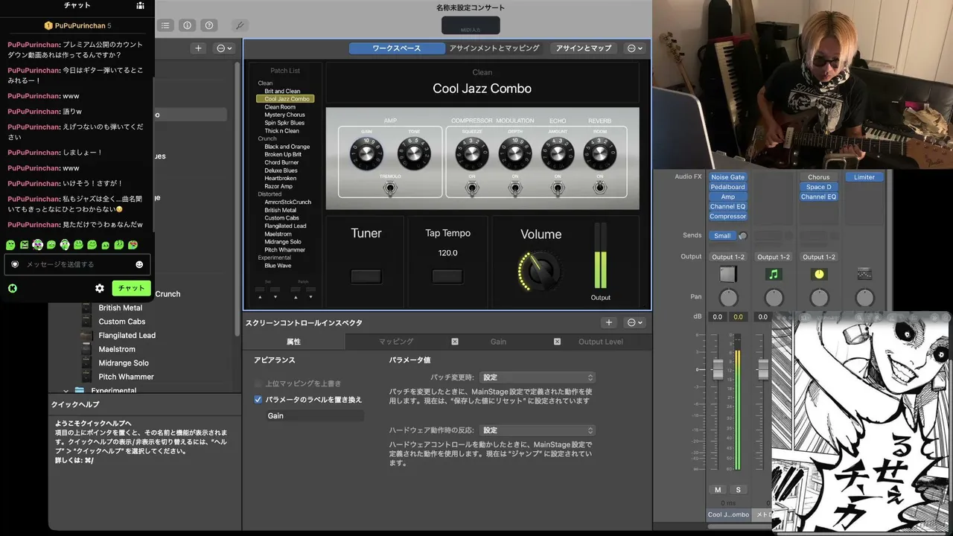The width and height of the screenshot is (953, 536).
Task: Click the list view toolbar icon
Action: pos(165,25)
